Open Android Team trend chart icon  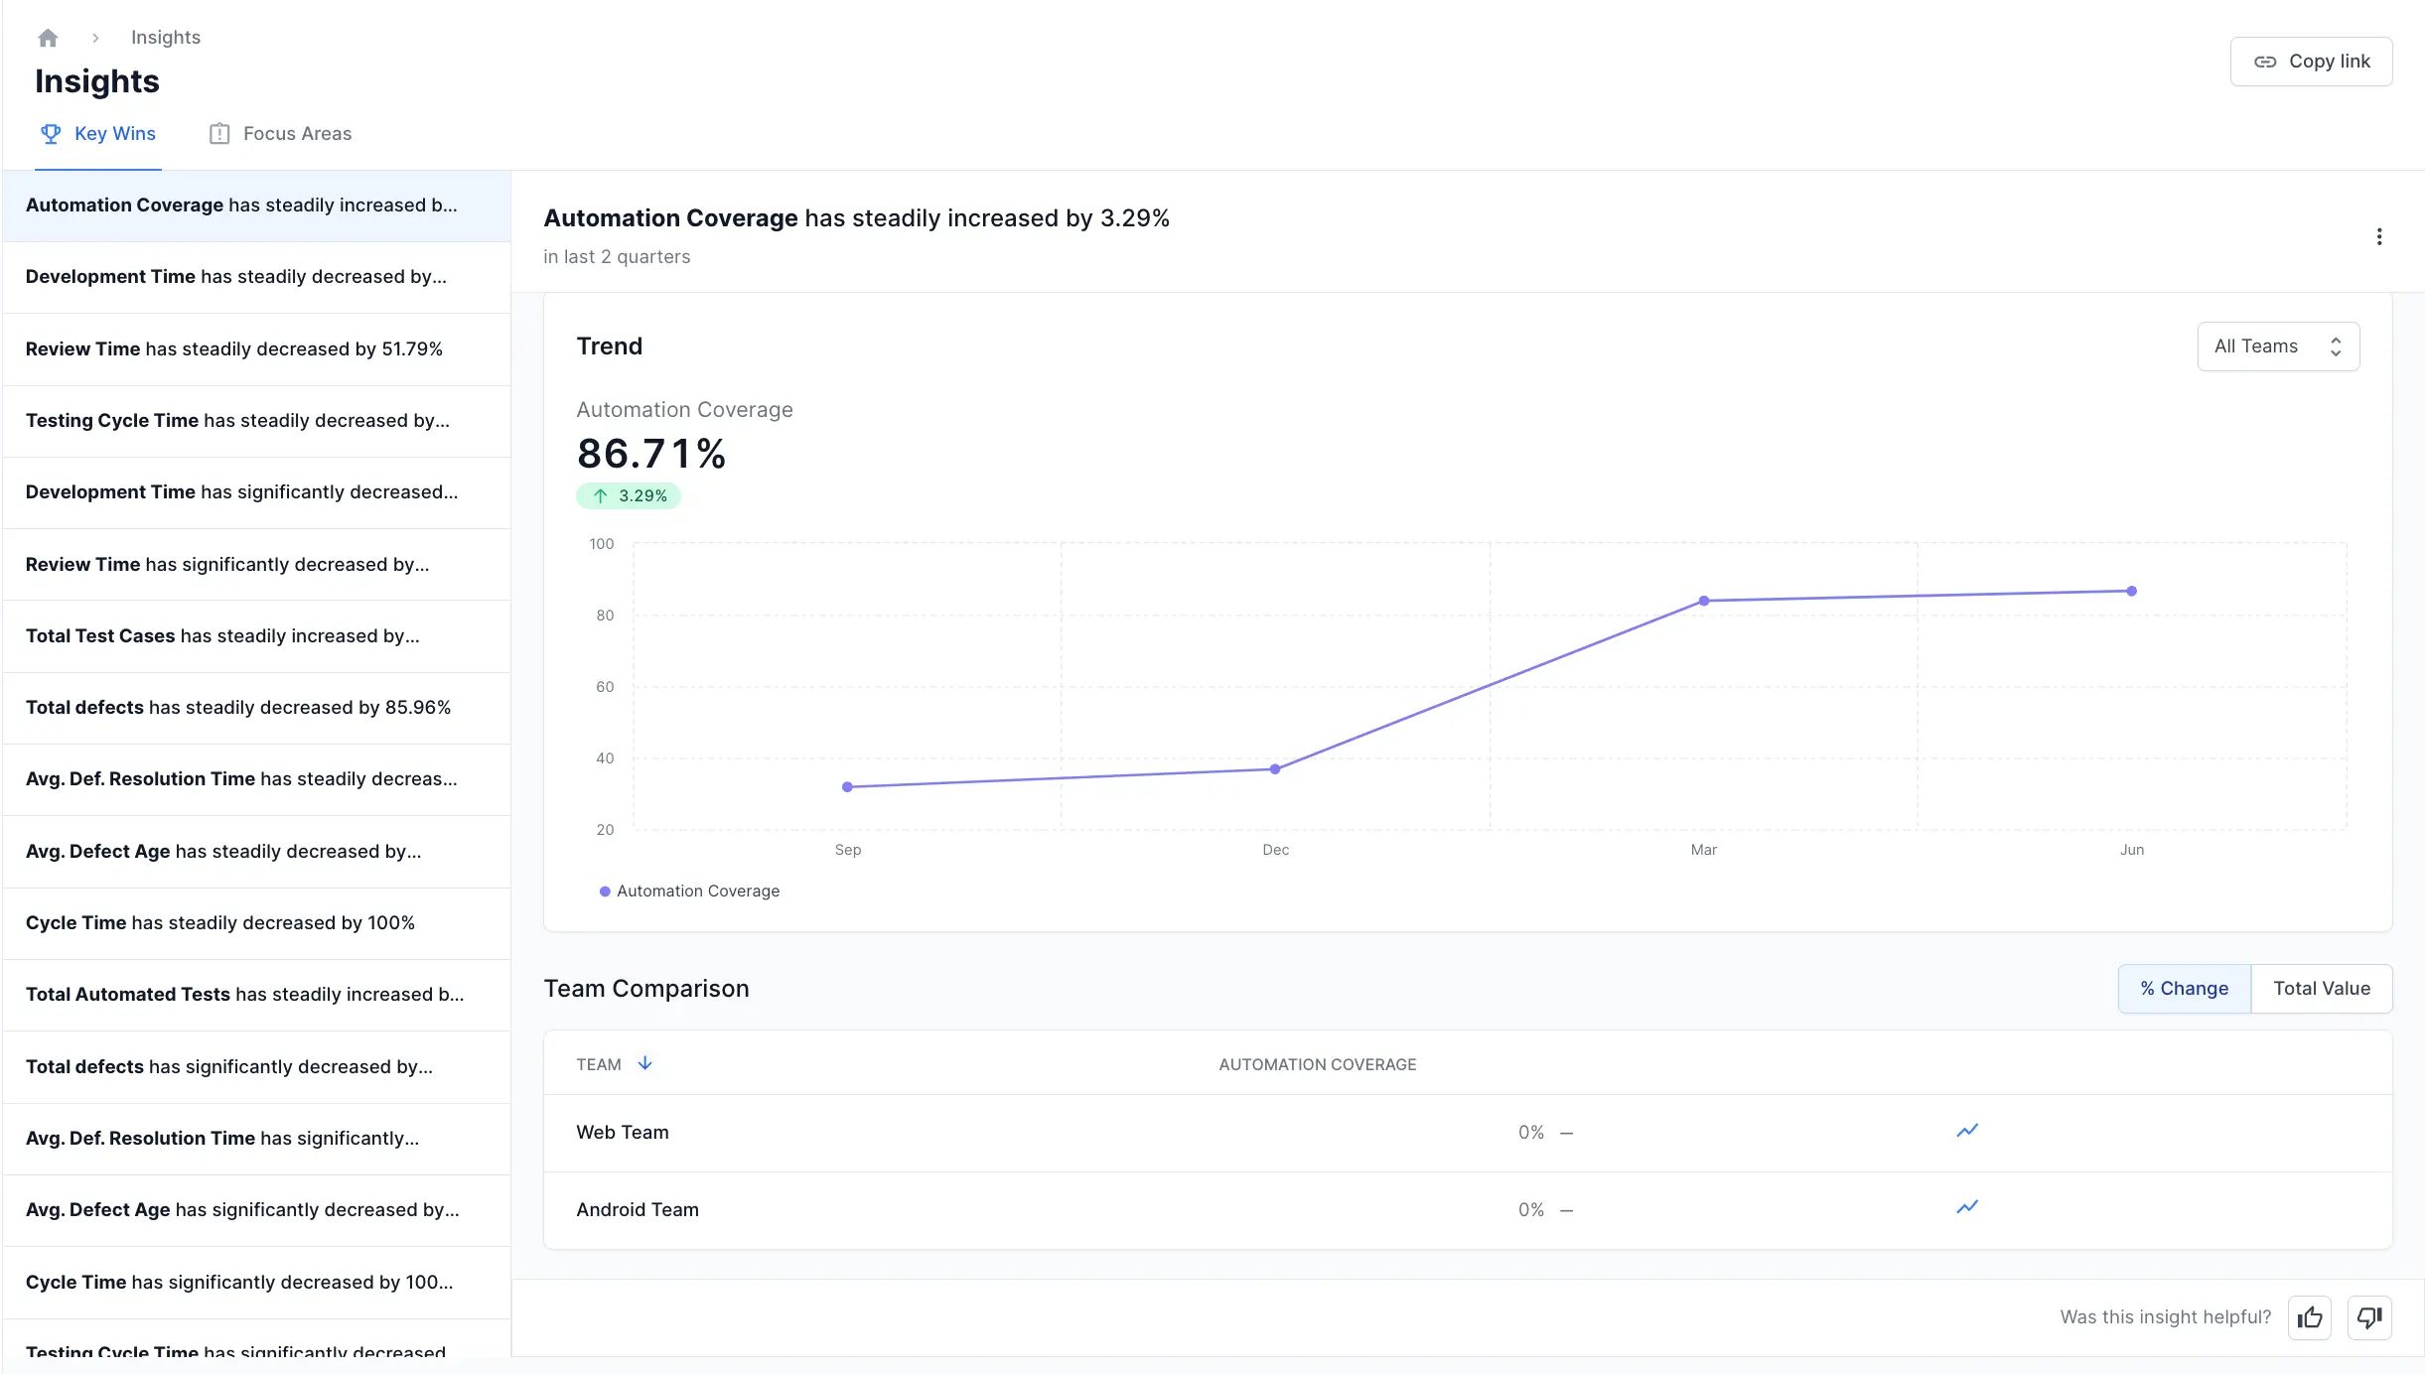[1967, 1207]
